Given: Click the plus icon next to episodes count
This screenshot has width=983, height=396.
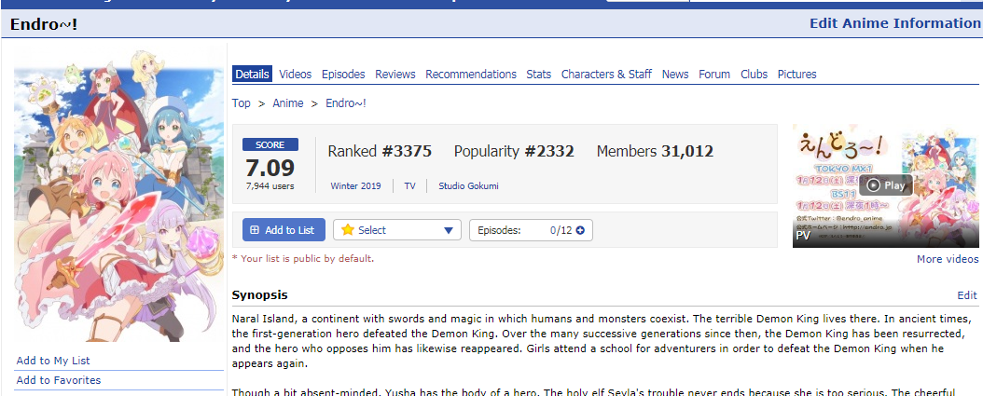Looking at the screenshot, I should click(580, 230).
